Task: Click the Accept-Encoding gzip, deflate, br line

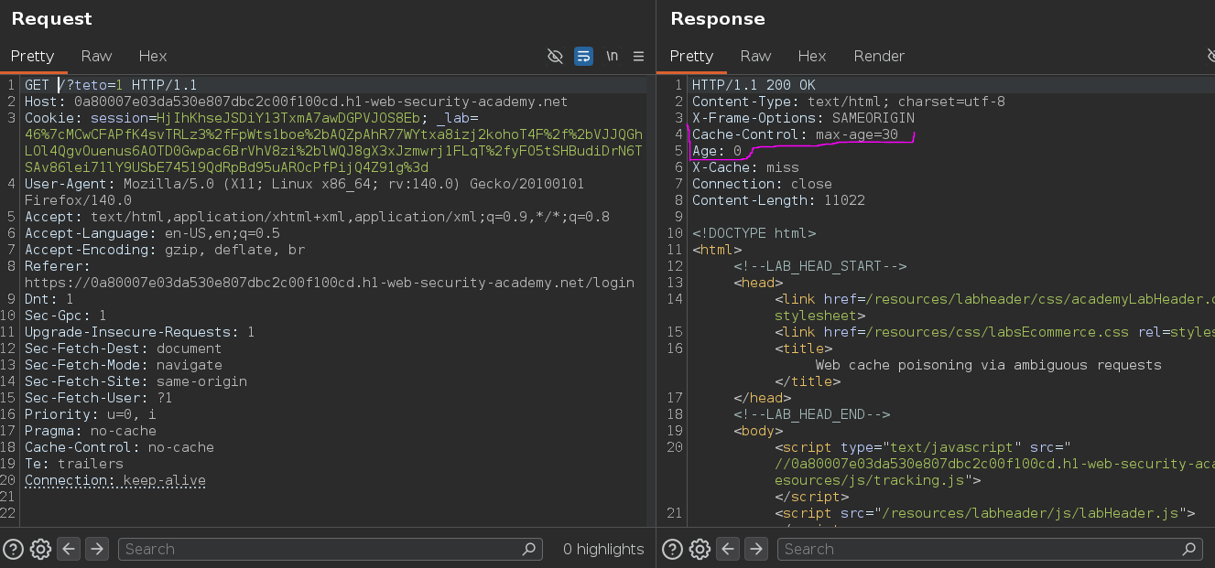Action: point(165,250)
